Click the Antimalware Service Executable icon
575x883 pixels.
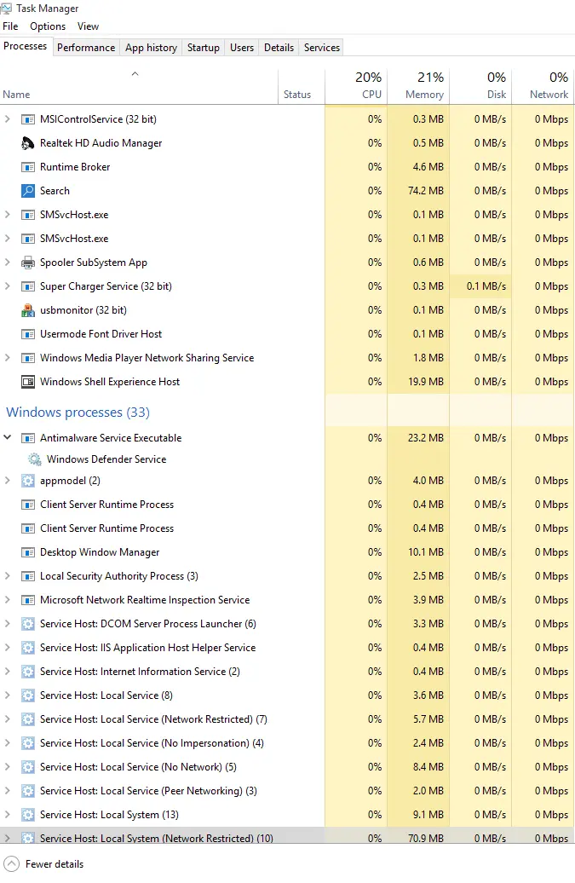click(27, 438)
